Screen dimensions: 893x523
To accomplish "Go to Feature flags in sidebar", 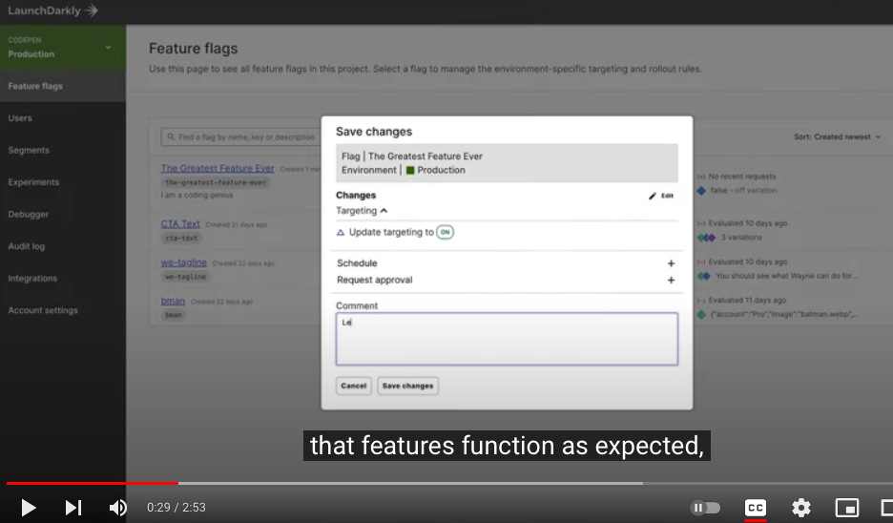I will [x=35, y=86].
